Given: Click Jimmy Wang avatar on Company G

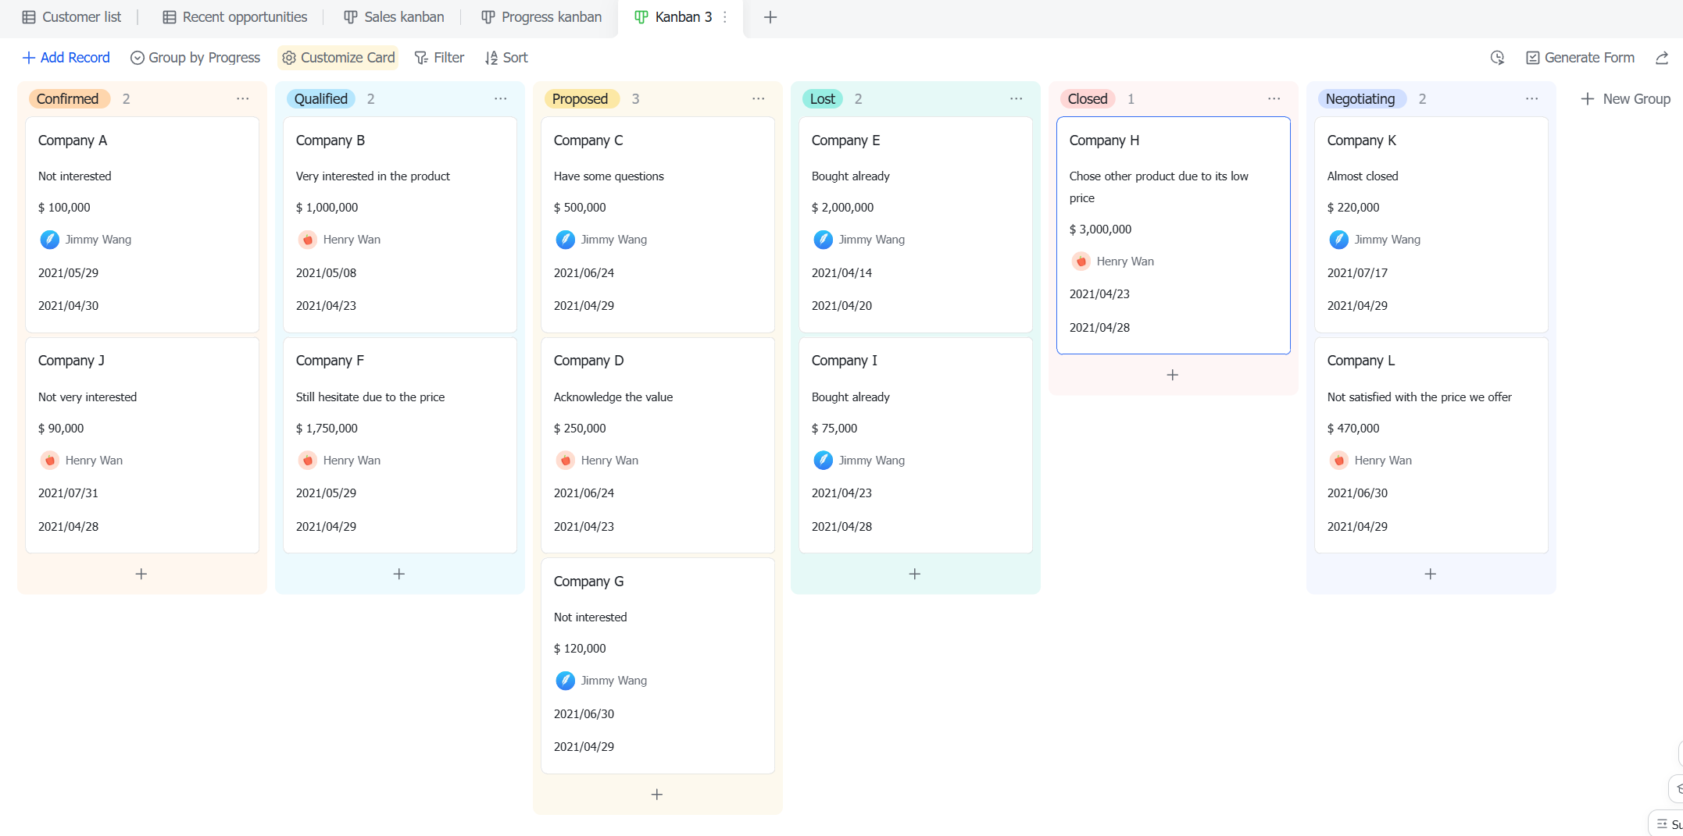Looking at the screenshot, I should (x=566, y=681).
